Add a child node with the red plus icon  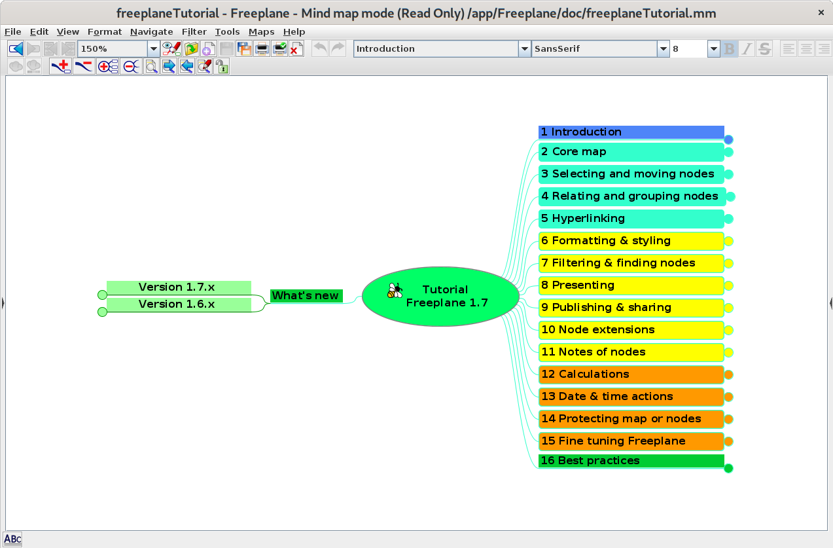[60, 66]
